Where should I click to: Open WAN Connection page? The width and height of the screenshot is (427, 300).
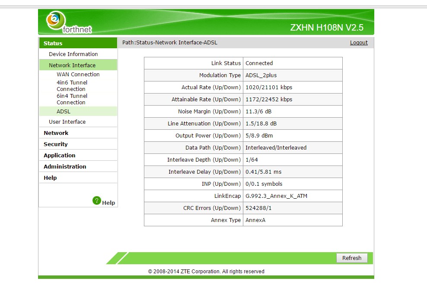pyautogui.click(x=78, y=75)
